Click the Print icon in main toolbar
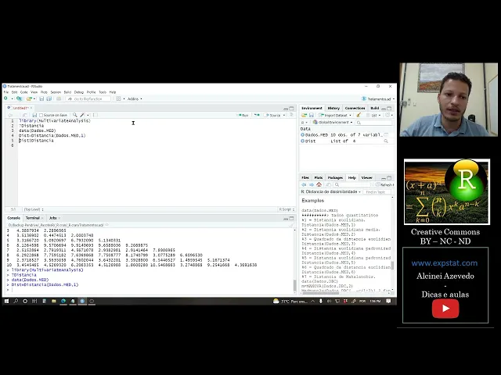 pos(59,99)
